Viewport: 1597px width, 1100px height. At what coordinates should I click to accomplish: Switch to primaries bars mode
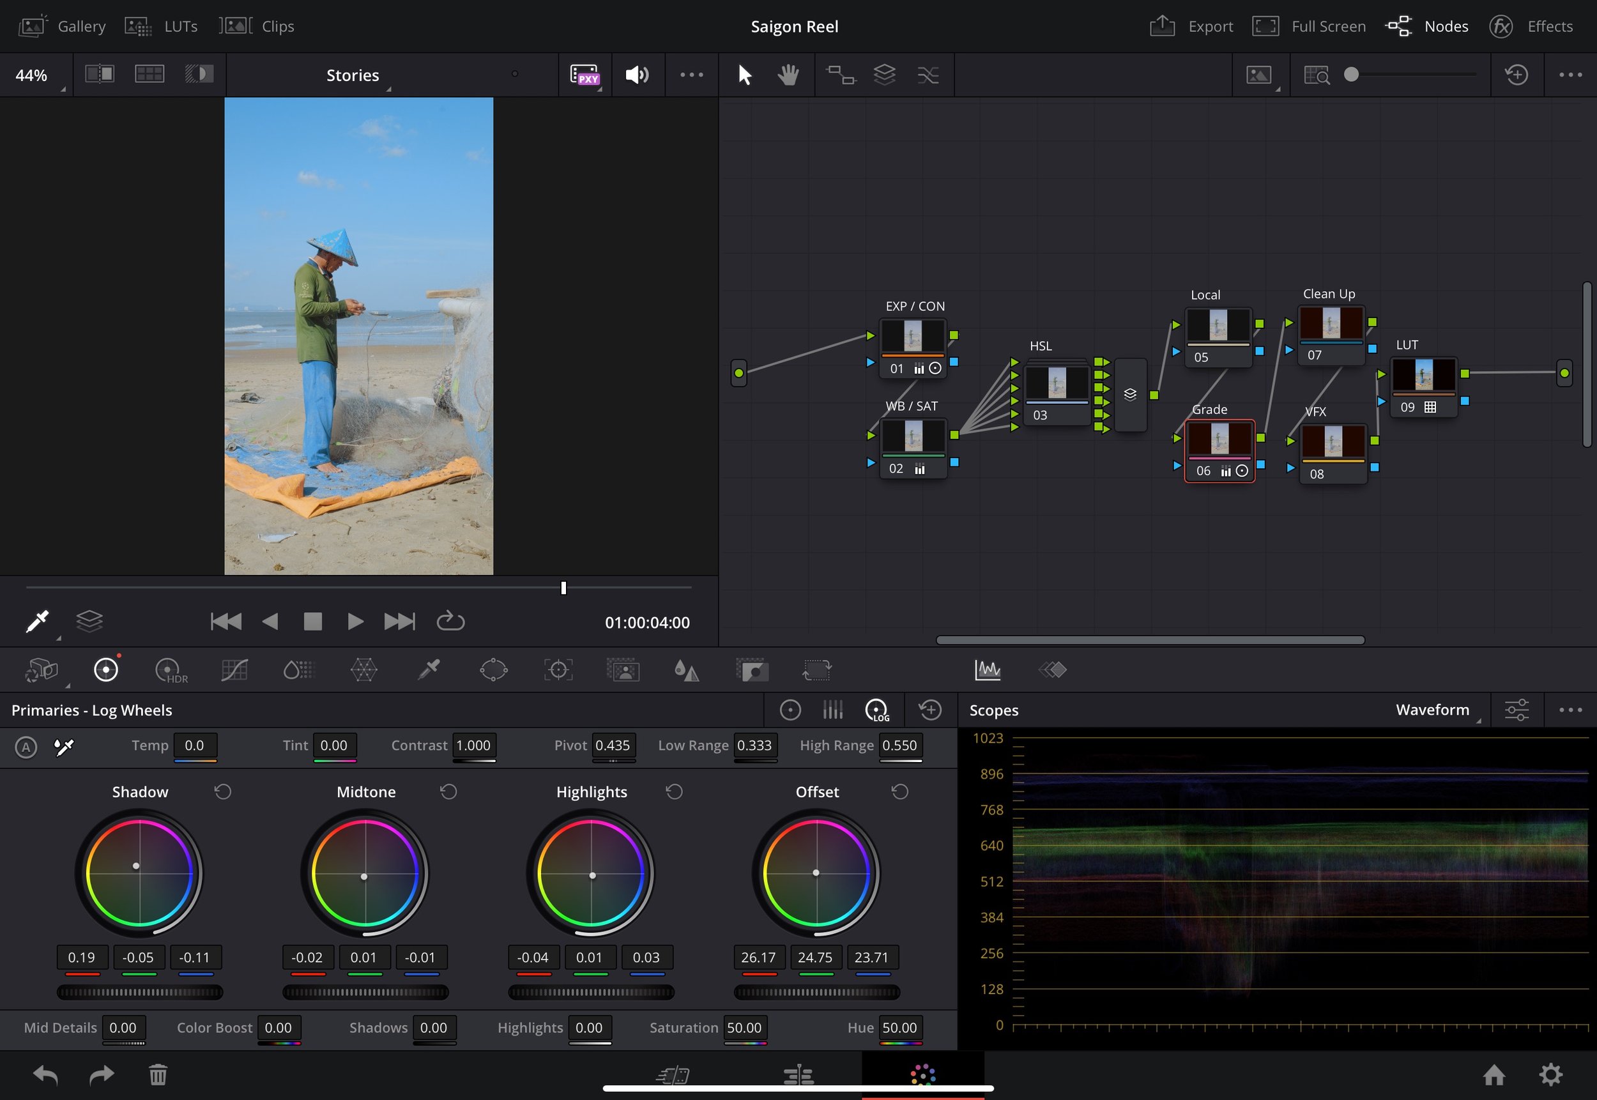point(832,709)
